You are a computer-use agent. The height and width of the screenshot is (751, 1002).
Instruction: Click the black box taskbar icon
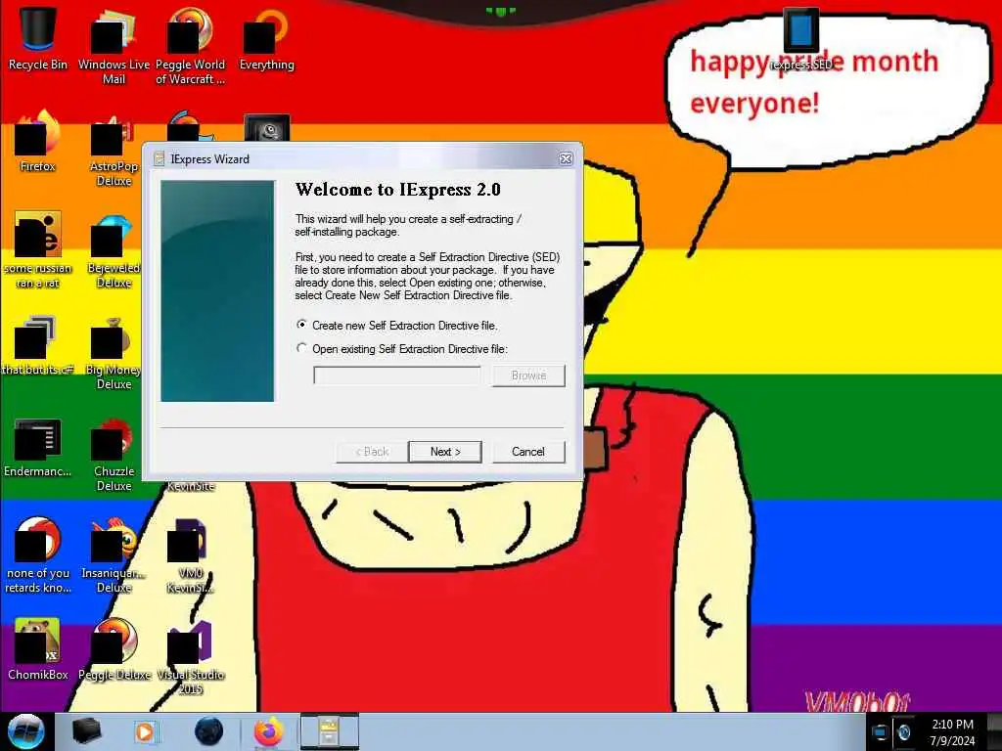[x=86, y=731]
